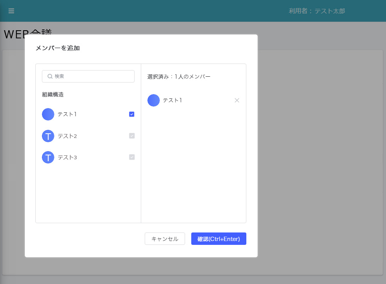Select the テスト1 name in organization list

click(x=67, y=114)
